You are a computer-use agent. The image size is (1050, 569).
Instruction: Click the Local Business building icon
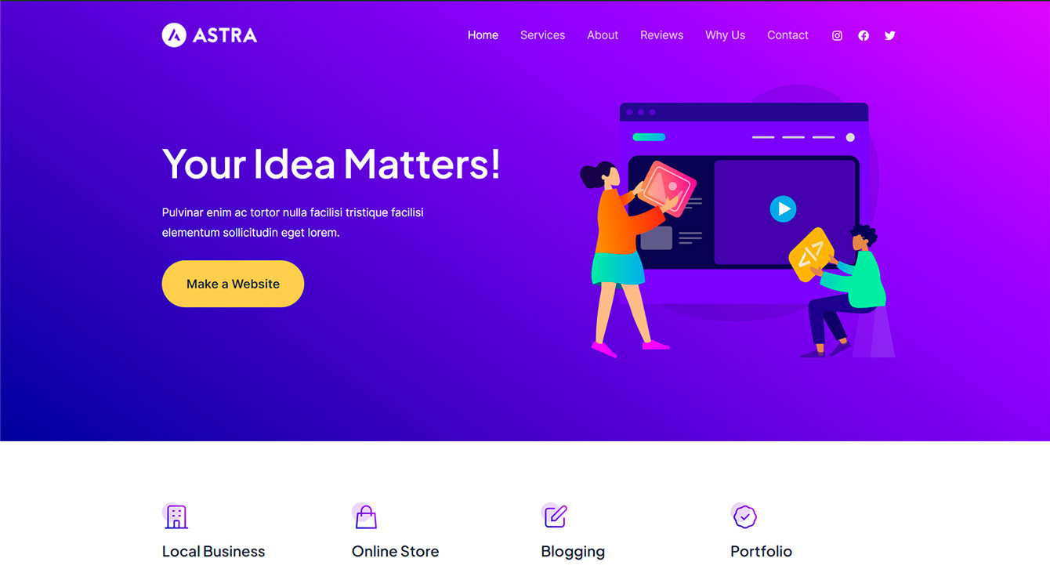[x=176, y=516]
